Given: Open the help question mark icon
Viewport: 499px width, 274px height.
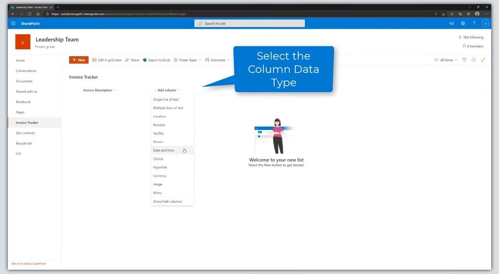Looking at the screenshot, I should (474, 23).
